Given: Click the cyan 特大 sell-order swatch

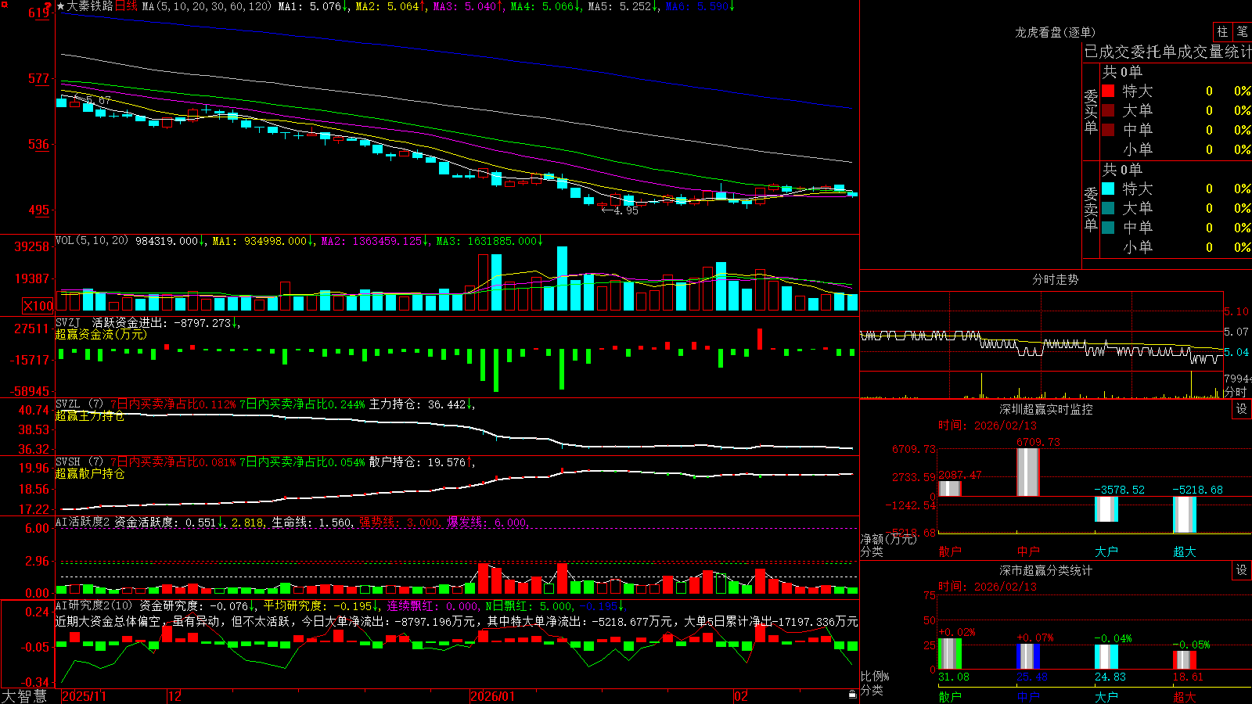Looking at the screenshot, I should 1108,189.
